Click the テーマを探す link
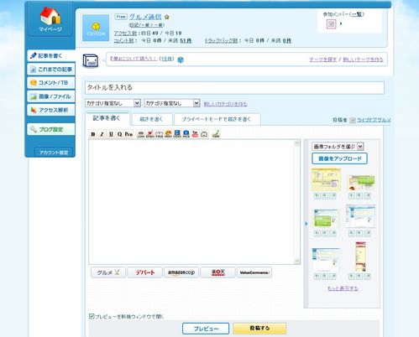This screenshot has height=337, width=419. (322, 60)
